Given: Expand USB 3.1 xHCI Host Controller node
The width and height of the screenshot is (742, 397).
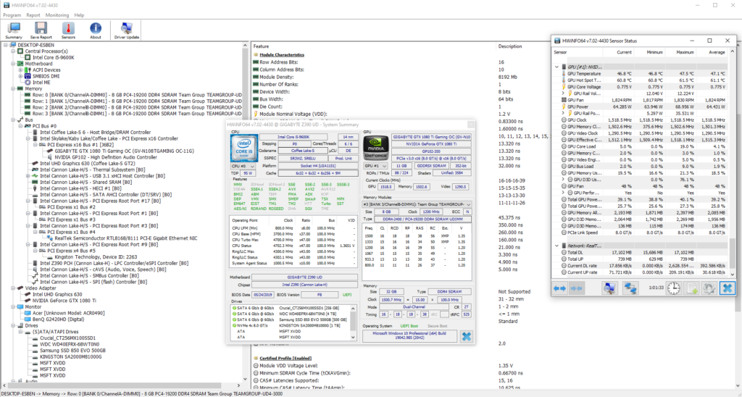Looking at the screenshot, I should point(28,176).
